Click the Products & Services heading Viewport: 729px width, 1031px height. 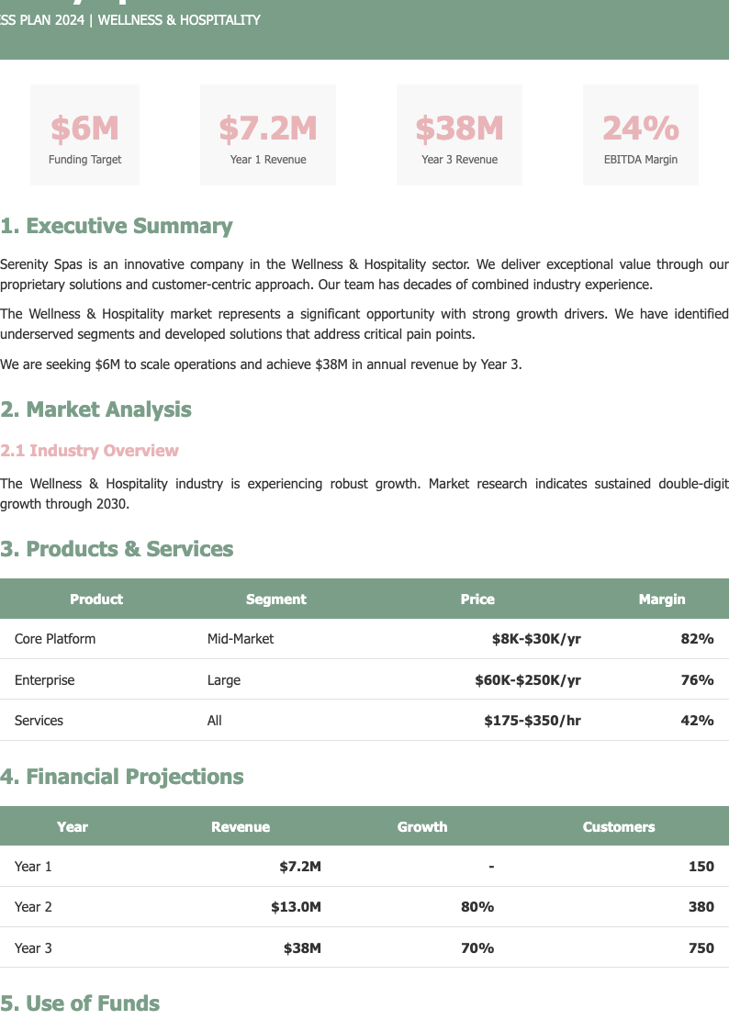(117, 549)
